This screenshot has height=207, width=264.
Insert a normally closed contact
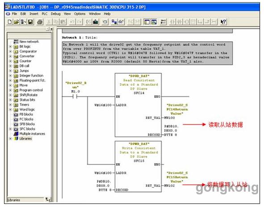180,22
